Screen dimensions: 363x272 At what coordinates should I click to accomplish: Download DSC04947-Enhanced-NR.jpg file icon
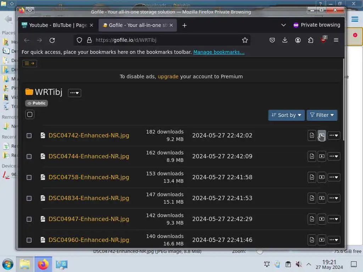pos(312,219)
